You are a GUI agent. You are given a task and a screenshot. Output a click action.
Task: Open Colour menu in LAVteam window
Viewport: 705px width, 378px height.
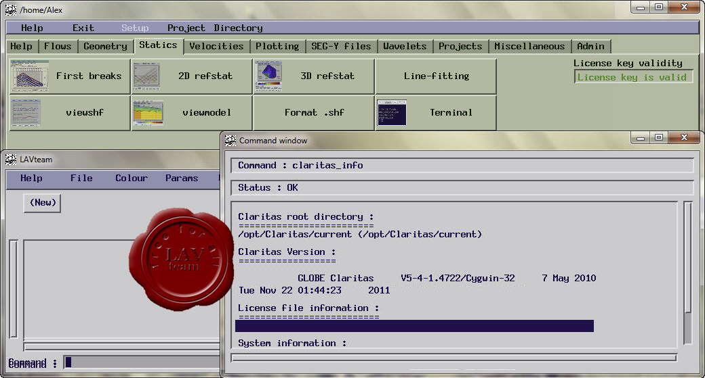(x=132, y=178)
